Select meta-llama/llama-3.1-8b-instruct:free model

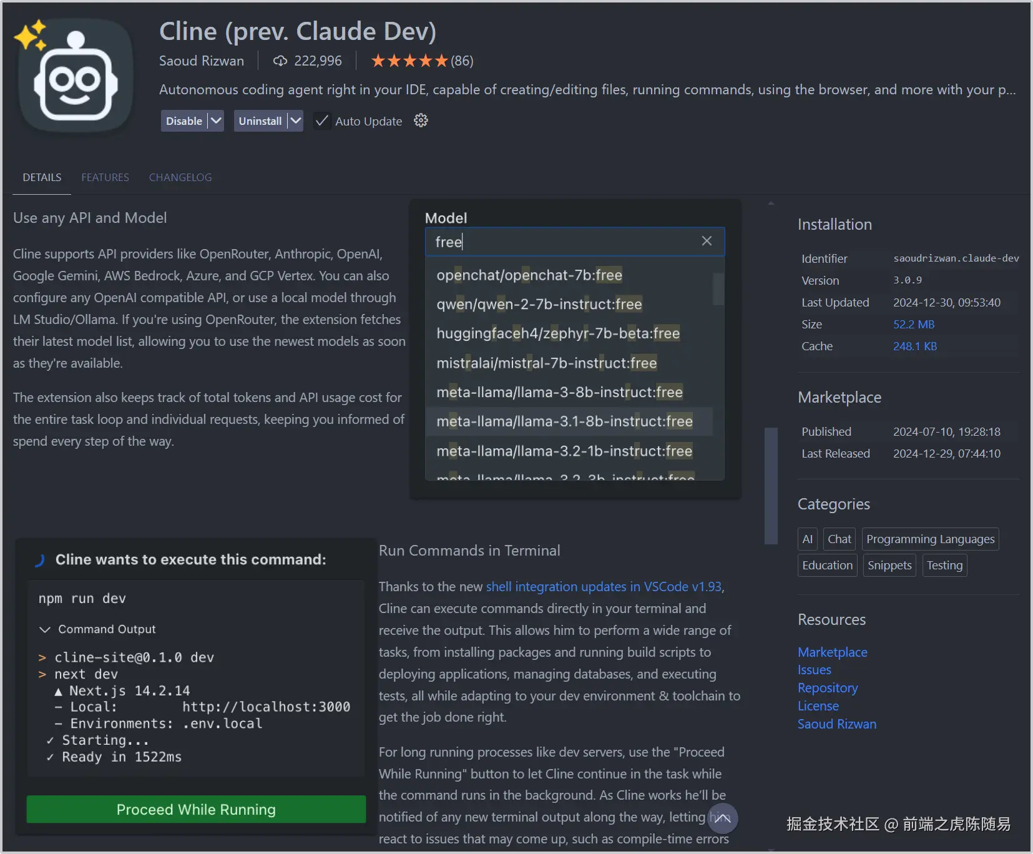pos(569,421)
